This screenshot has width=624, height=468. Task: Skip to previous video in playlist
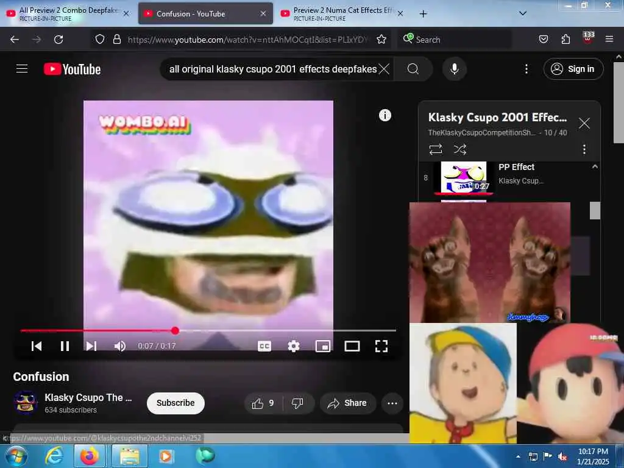click(x=36, y=346)
